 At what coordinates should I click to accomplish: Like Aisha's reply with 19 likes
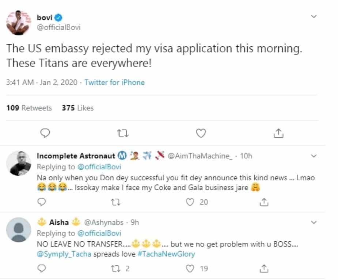pyautogui.click(x=190, y=269)
